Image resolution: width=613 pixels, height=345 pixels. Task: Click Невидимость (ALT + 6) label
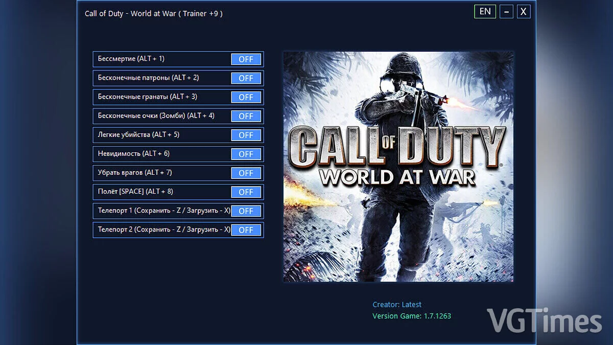tap(134, 153)
